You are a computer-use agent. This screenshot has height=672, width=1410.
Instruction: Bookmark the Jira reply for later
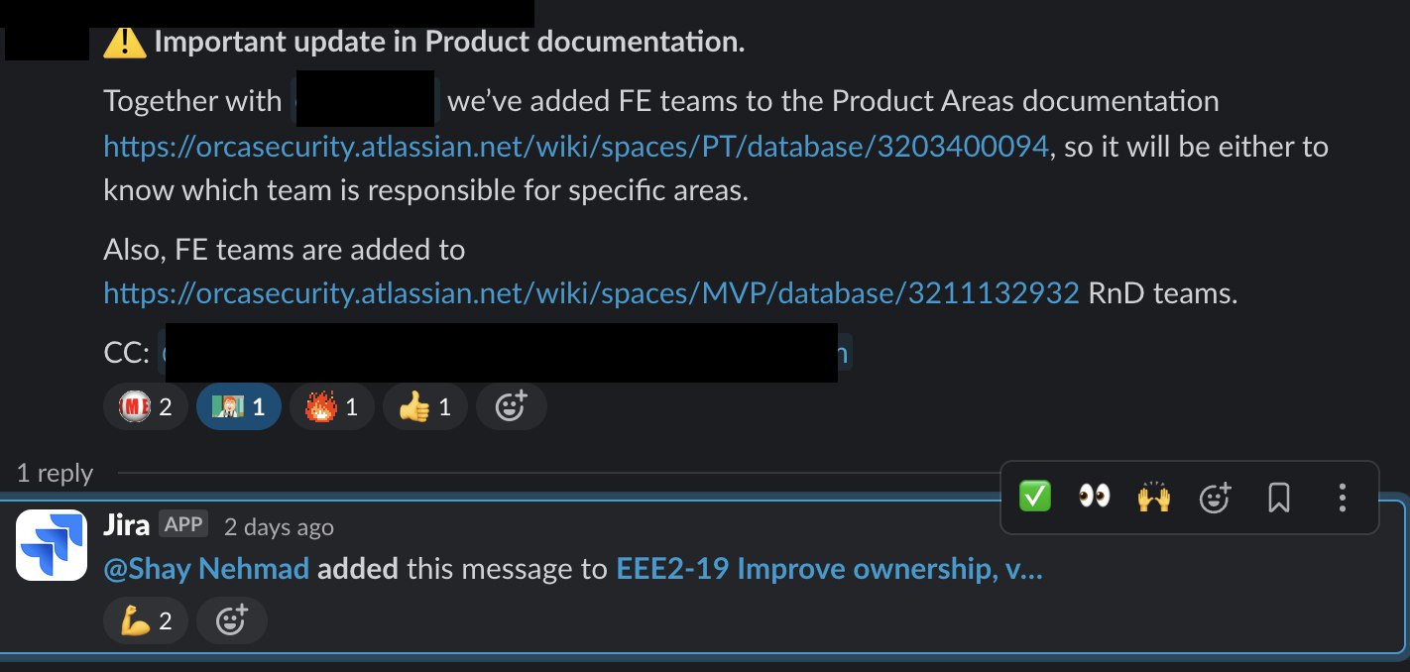[x=1279, y=497]
